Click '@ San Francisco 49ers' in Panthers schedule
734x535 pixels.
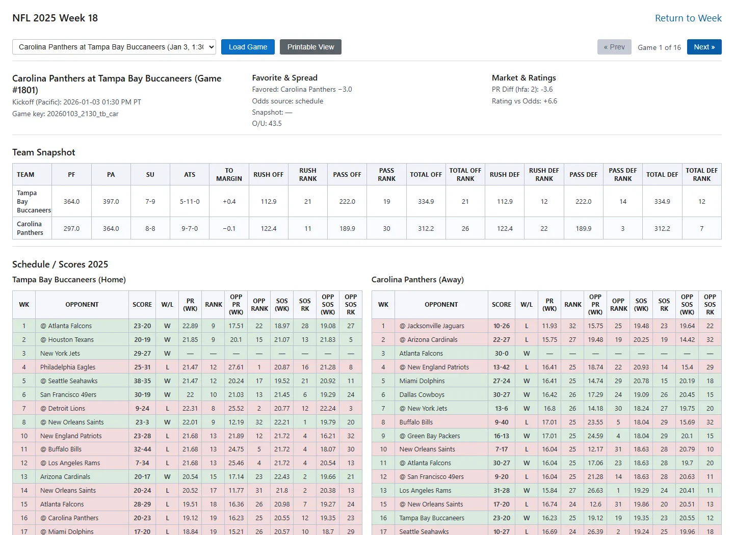[x=432, y=476]
